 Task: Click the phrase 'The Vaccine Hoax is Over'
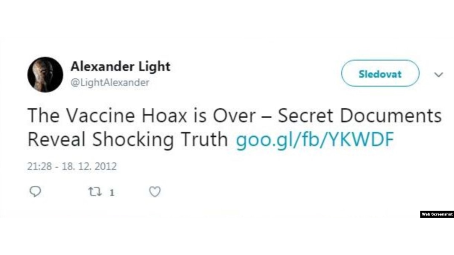[x=142, y=115]
